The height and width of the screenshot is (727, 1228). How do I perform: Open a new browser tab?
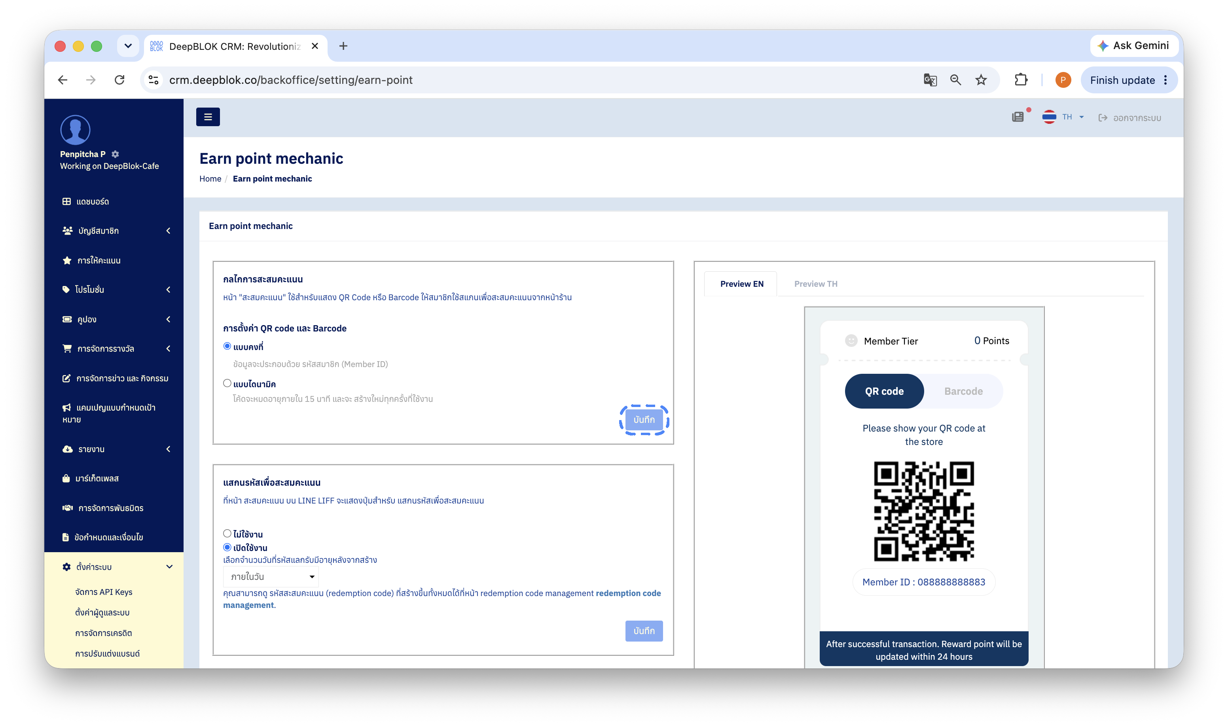[343, 46]
